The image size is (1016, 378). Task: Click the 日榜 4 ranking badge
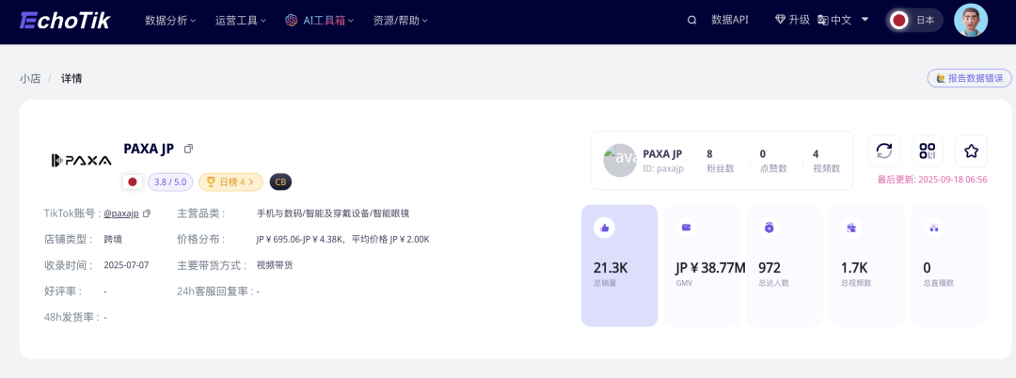230,181
